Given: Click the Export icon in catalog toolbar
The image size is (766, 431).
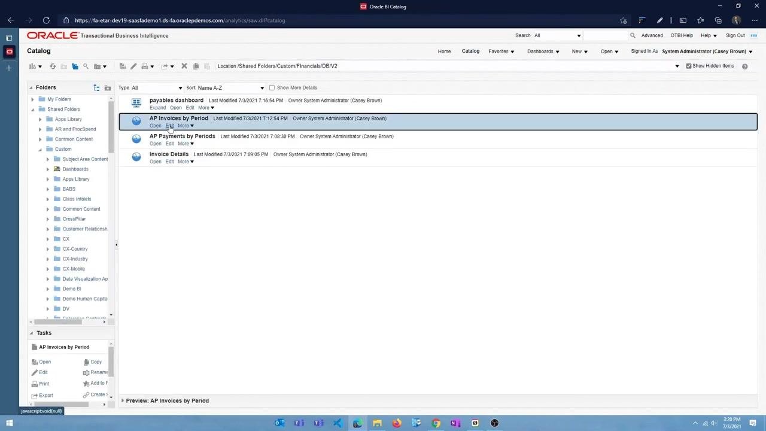Looking at the screenshot, I should 165,66.
